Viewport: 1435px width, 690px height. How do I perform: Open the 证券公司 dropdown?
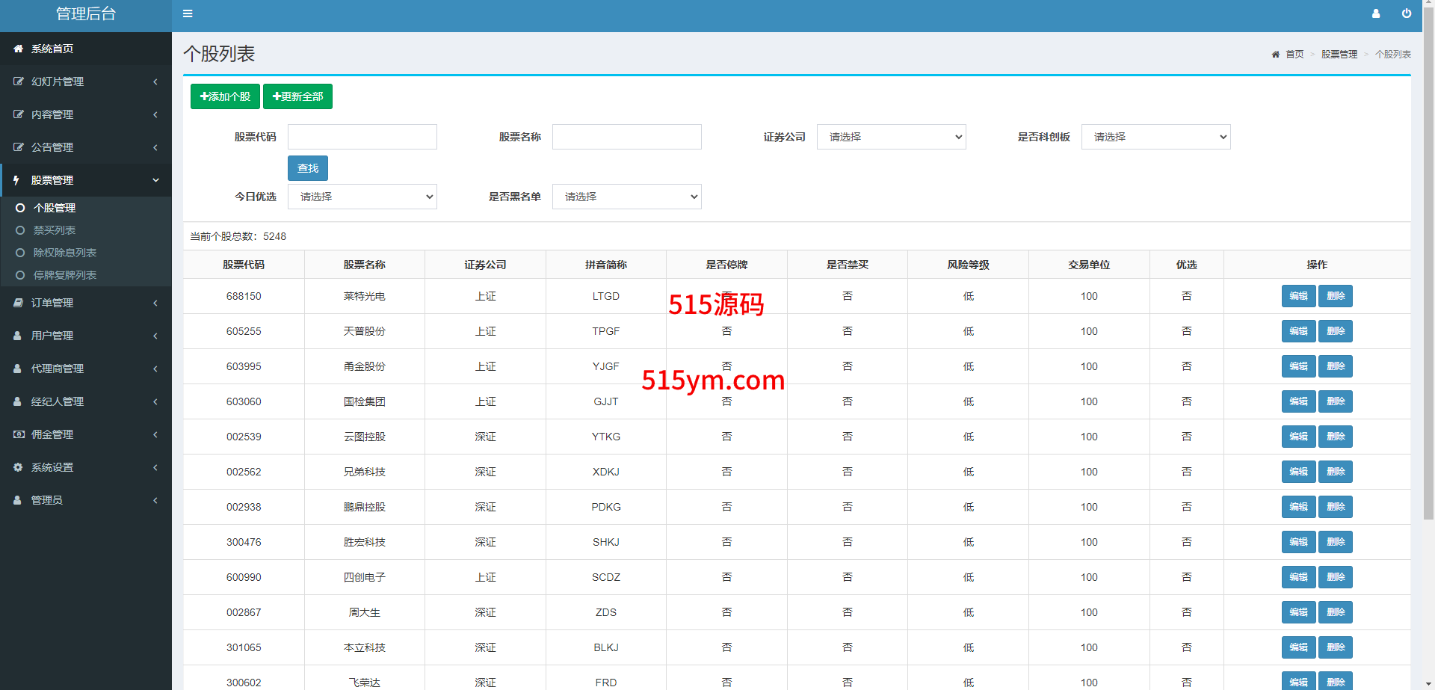891,137
